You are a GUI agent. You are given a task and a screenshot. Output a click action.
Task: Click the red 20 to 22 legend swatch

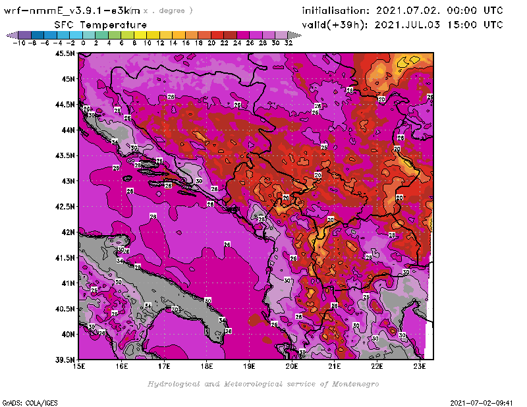(217, 35)
